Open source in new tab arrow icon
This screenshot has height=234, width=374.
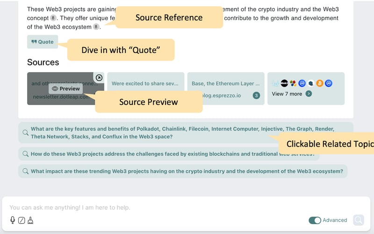point(99,78)
